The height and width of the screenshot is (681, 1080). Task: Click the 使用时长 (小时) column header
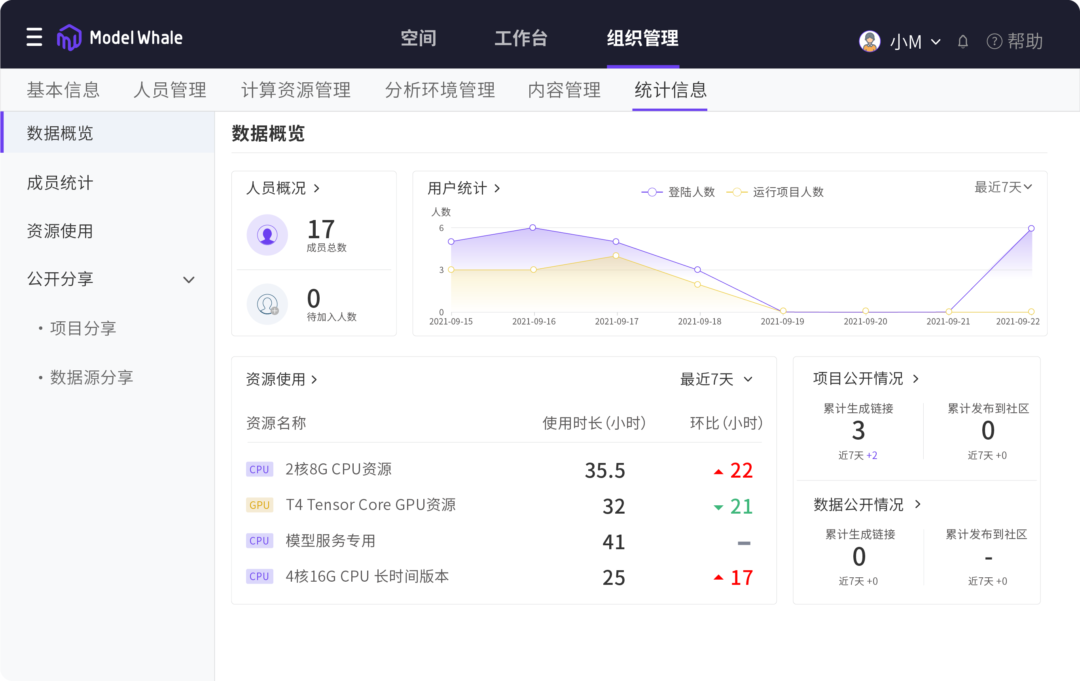[x=594, y=423]
